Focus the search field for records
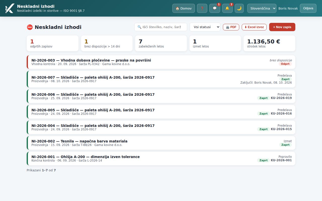This screenshot has width=322, height=201. tap(161, 27)
